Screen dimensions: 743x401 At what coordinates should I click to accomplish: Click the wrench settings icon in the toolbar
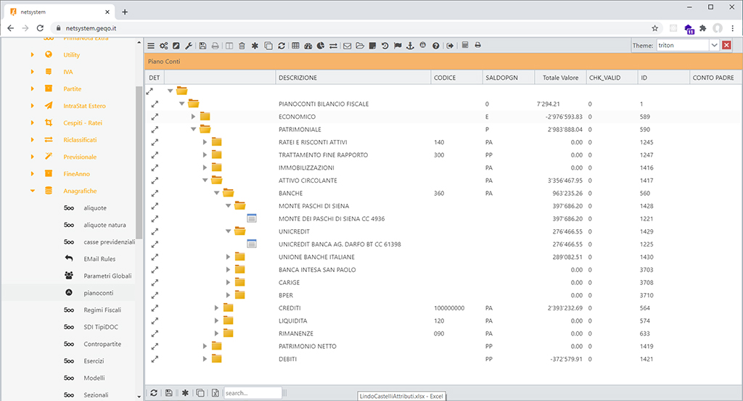188,46
